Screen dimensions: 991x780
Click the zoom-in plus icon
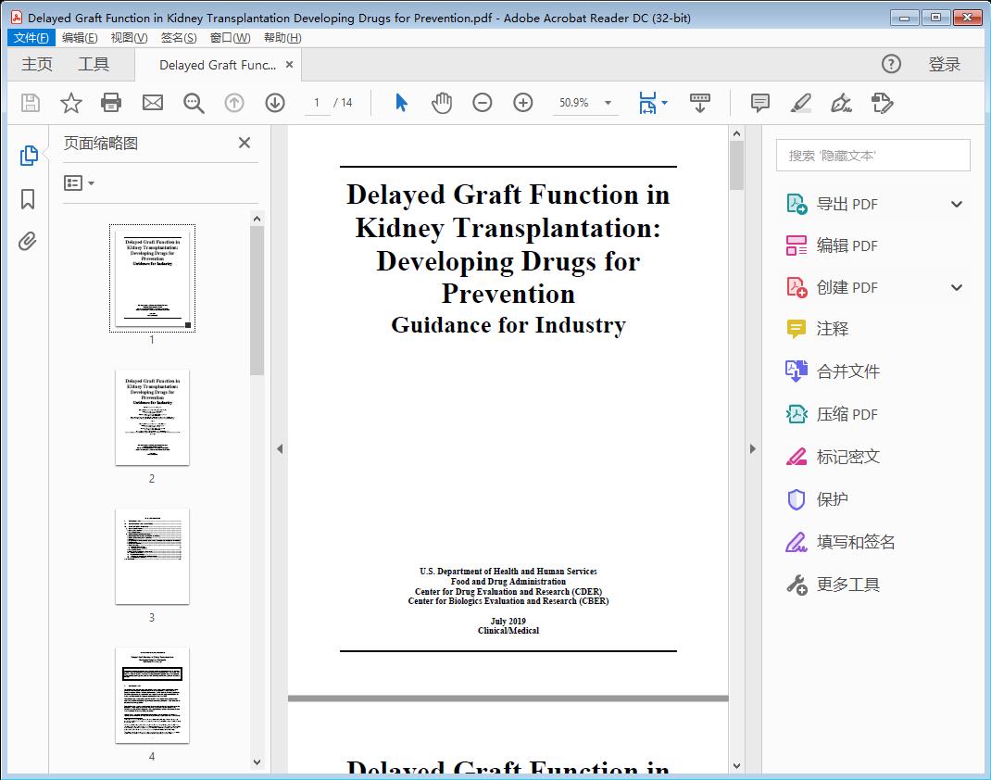coord(523,103)
